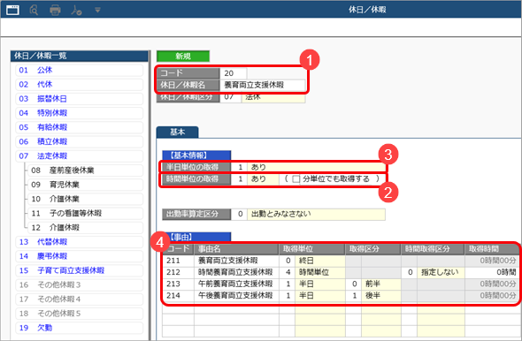Click reason code cell 211
Viewport: 522px width, 341px height.
[x=178, y=261]
